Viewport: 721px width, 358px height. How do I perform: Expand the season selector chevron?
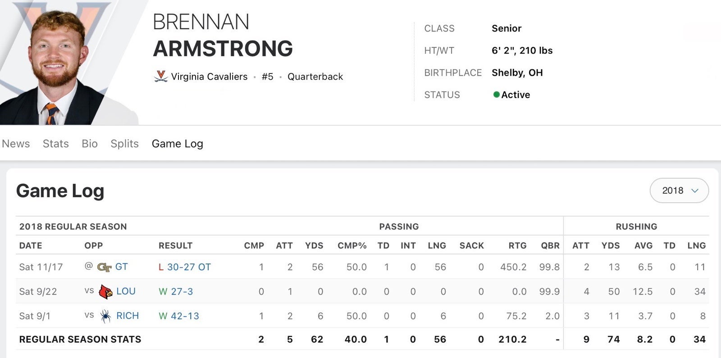[x=695, y=191]
